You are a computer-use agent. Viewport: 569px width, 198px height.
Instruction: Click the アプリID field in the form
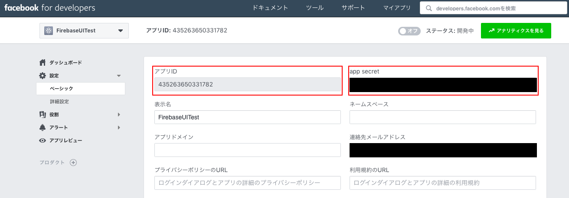click(248, 84)
